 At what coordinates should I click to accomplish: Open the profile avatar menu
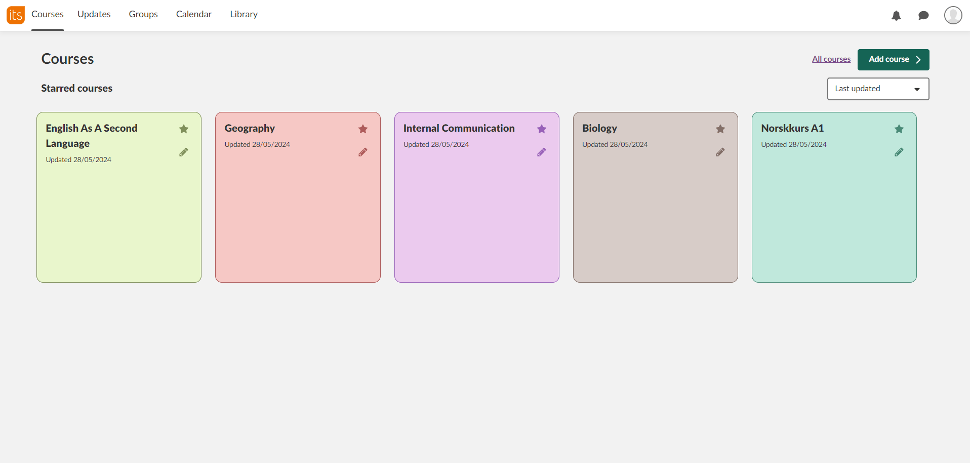(953, 15)
